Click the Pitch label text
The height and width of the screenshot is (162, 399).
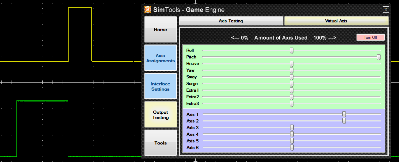[191, 57]
